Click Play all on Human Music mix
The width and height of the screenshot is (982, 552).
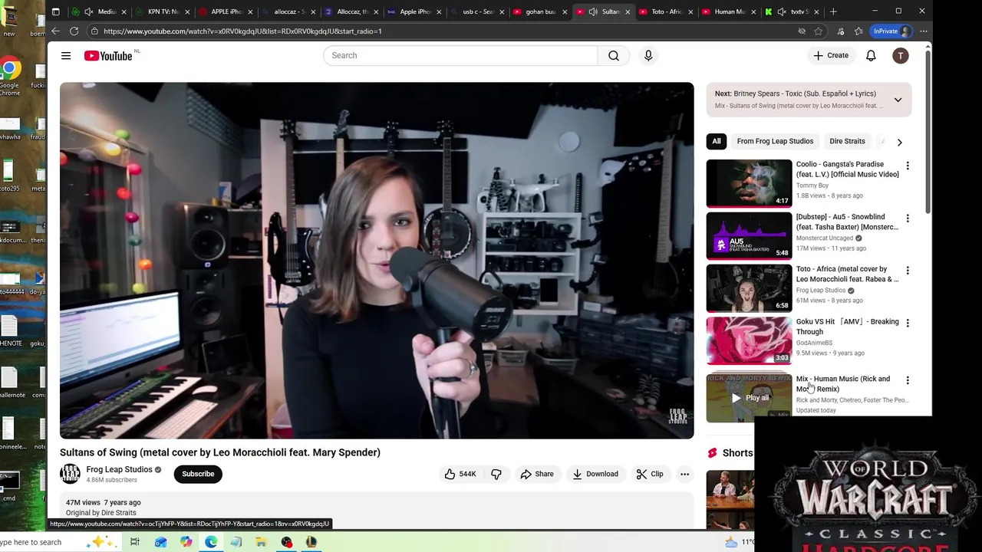750,398
